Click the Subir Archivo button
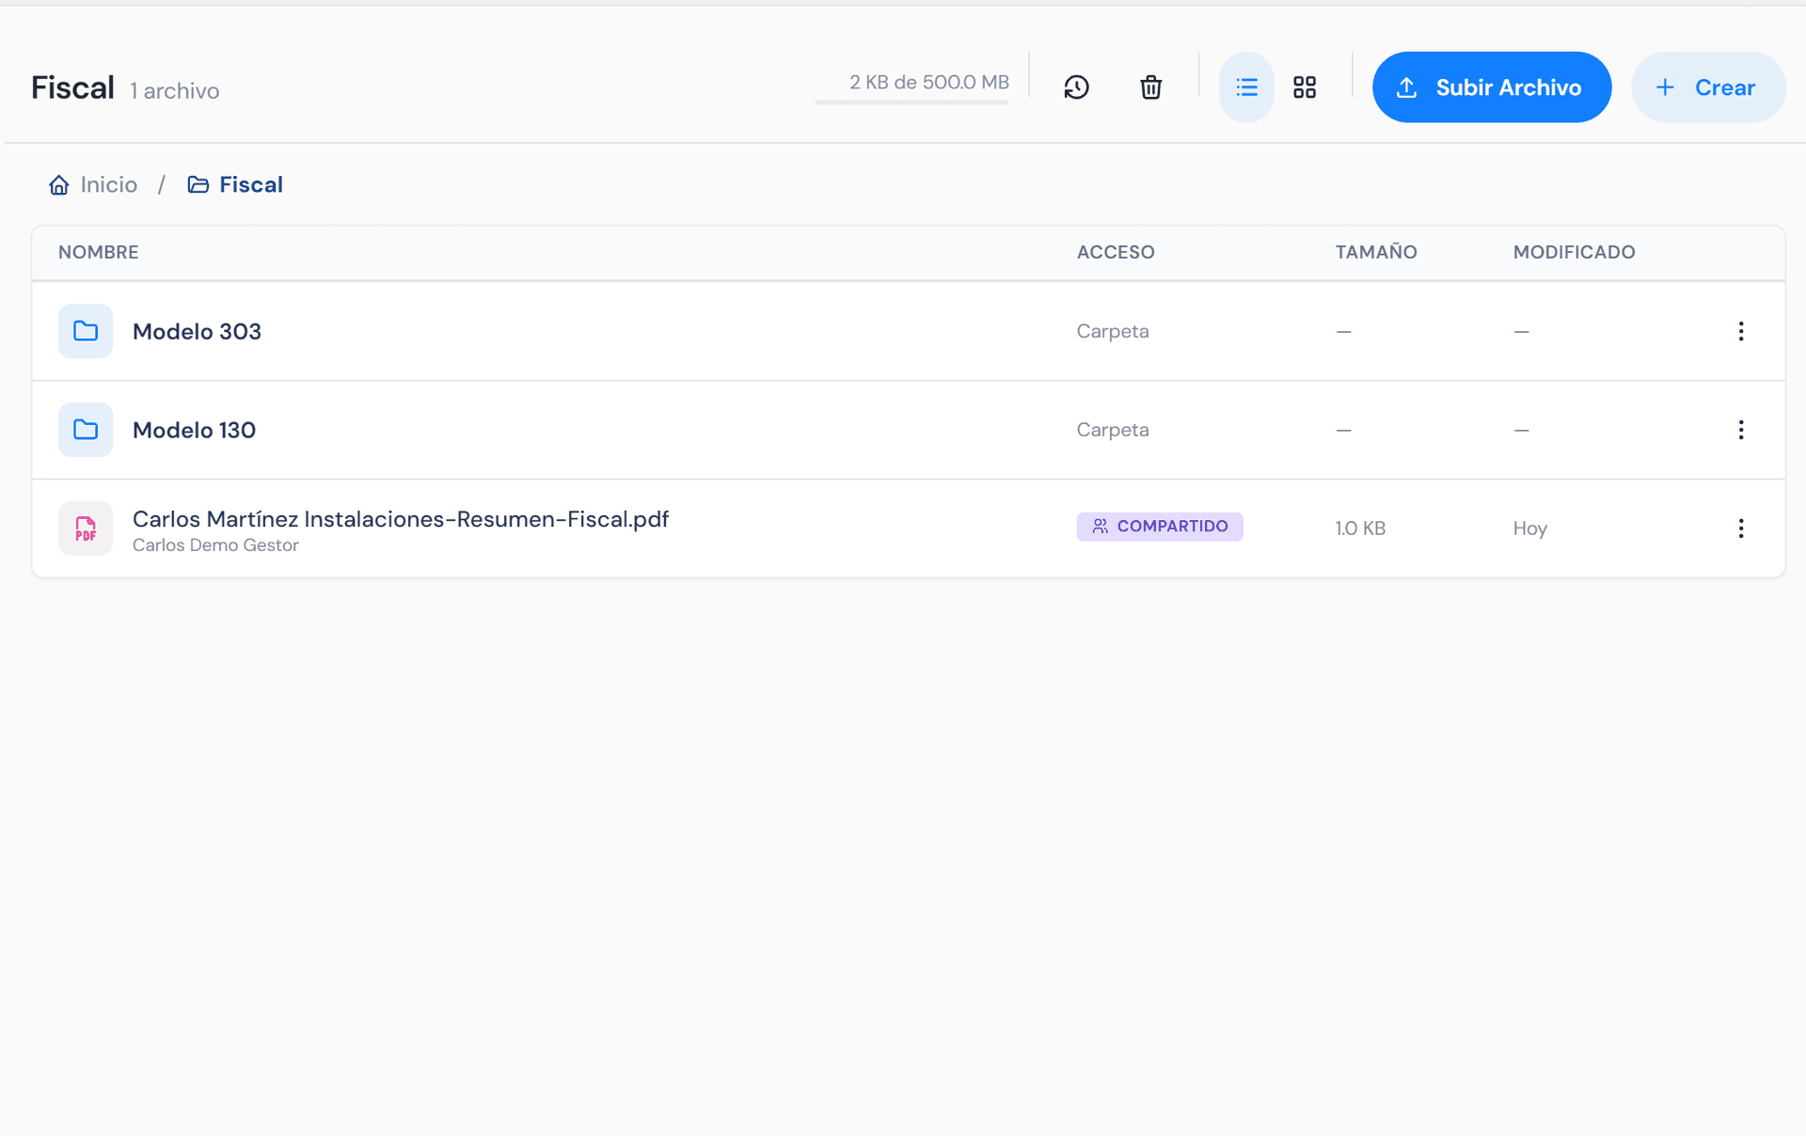The width and height of the screenshot is (1806, 1136). (x=1491, y=87)
